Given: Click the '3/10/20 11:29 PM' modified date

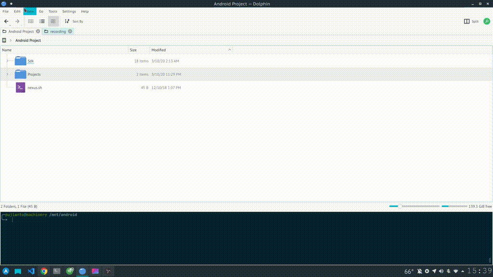Looking at the screenshot, I should click(166, 75).
